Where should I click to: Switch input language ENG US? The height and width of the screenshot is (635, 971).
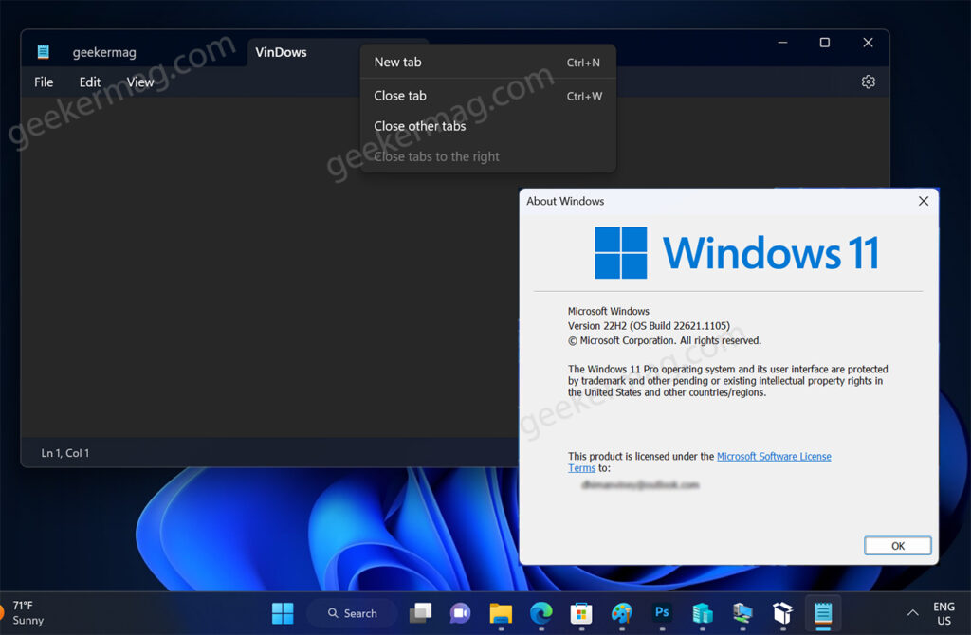coord(944,613)
